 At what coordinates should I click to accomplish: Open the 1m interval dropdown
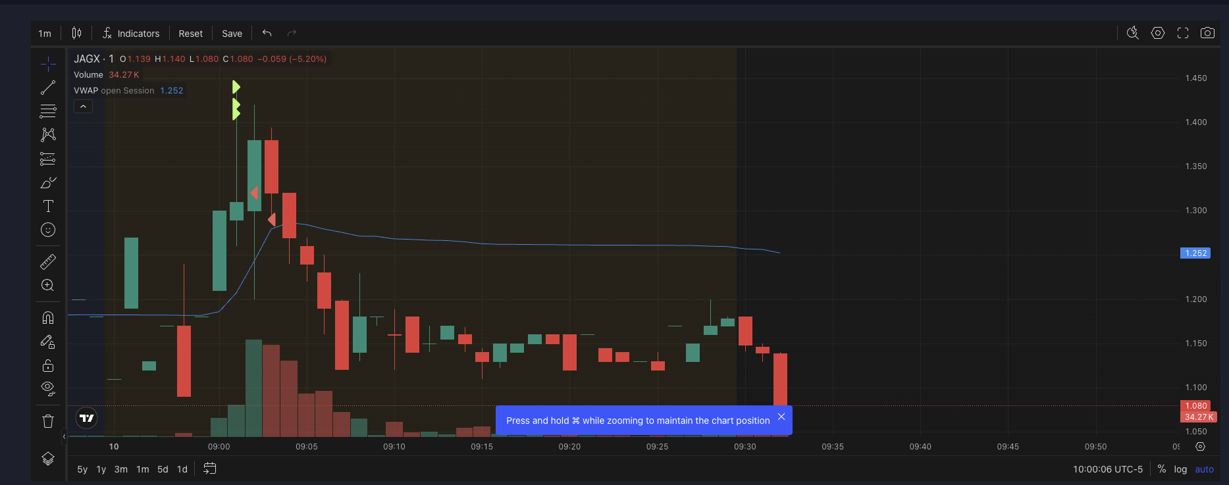click(45, 34)
